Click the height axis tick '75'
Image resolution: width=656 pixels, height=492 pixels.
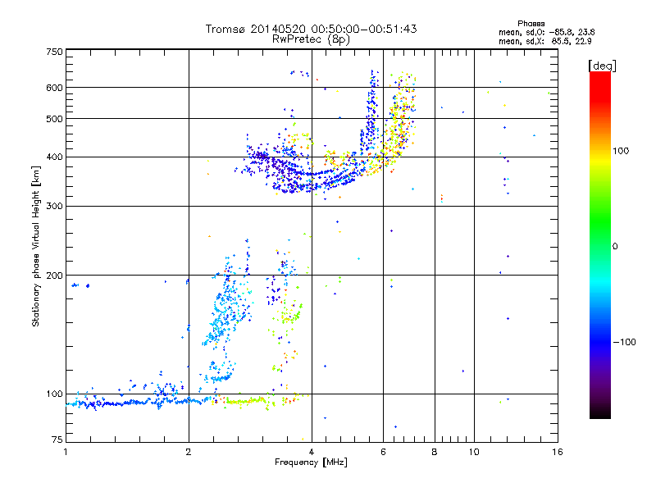pos(57,440)
